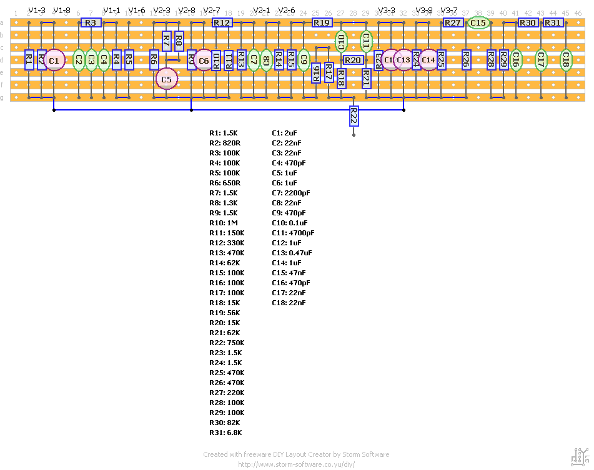
Task: Click the 'C11: 4700pF' list entry
Action: tap(293, 233)
